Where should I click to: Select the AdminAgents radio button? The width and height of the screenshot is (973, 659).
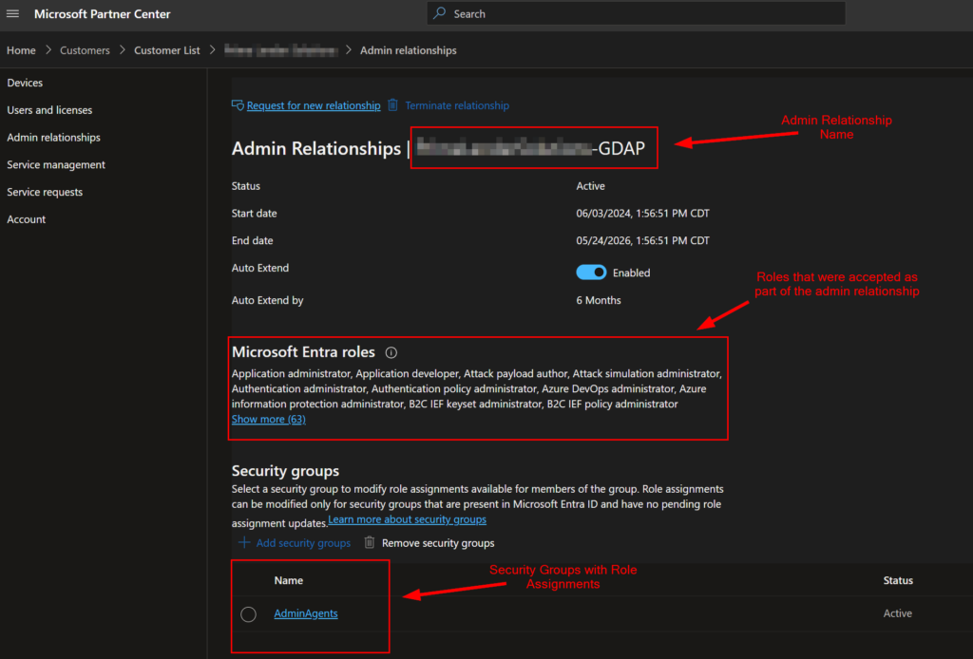click(248, 614)
